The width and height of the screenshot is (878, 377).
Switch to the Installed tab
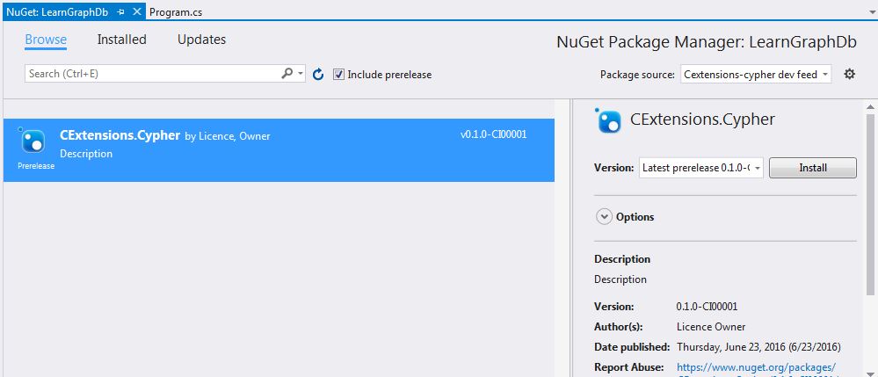pyautogui.click(x=121, y=40)
